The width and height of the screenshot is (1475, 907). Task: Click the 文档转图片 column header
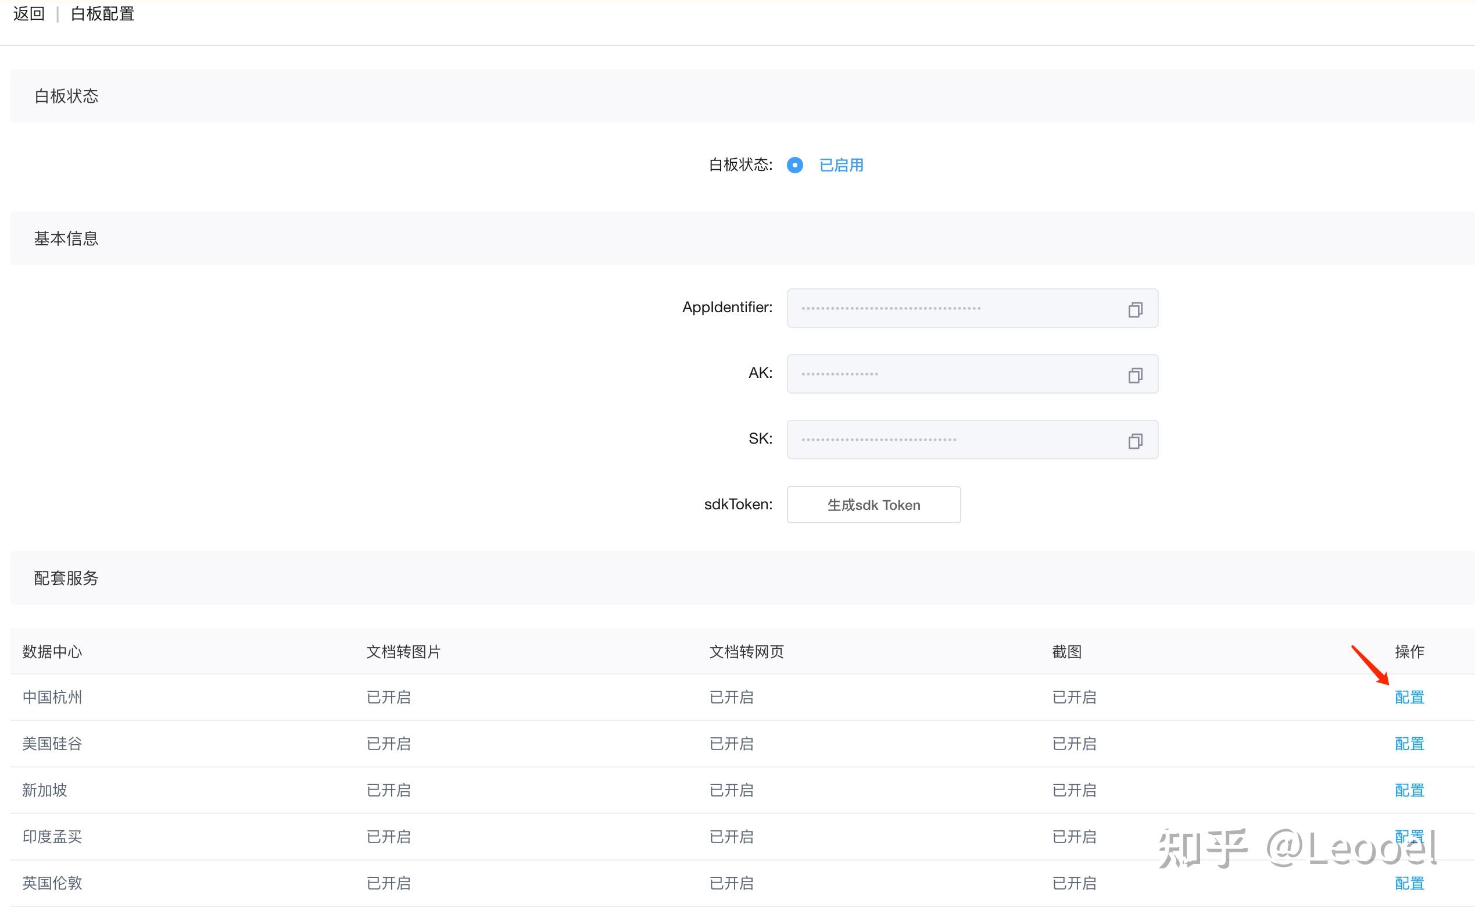[403, 651]
